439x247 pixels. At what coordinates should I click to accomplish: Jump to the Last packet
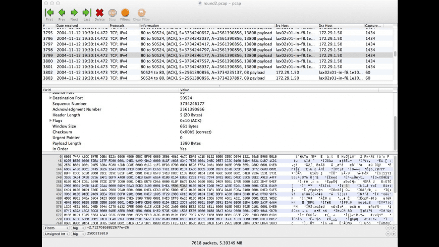[x=86, y=15]
